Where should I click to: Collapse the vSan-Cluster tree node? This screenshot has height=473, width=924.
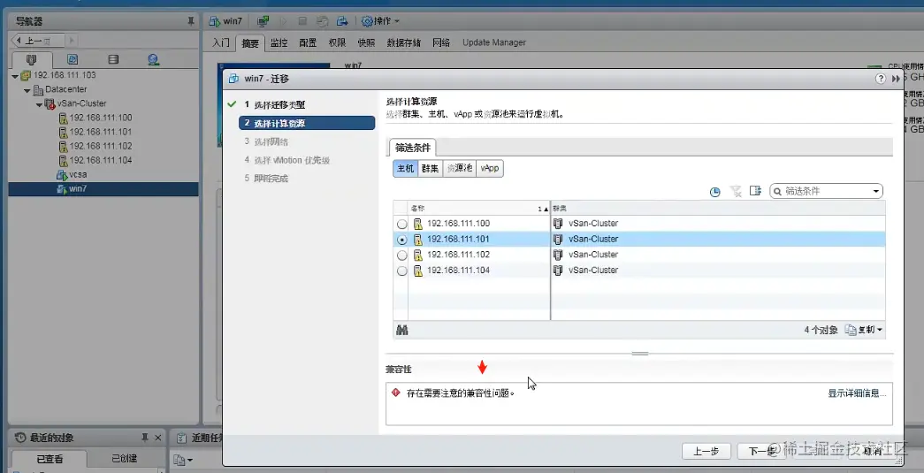click(x=39, y=104)
